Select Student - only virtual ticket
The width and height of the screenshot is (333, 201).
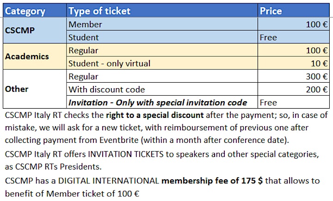point(162,63)
